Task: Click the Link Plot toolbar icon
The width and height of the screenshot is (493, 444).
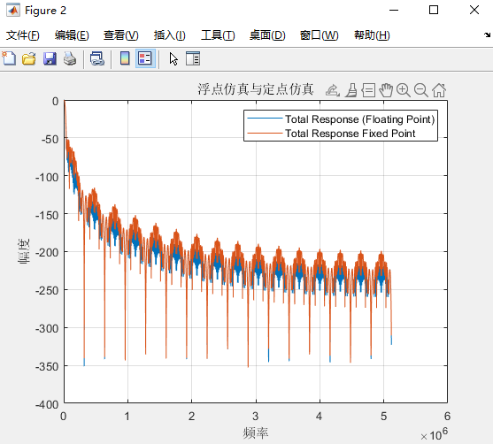Action: [96, 58]
